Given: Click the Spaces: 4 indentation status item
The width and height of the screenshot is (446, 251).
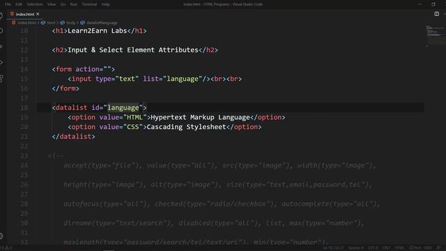Looking at the screenshot, I should pyautogui.click(x=356, y=248).
